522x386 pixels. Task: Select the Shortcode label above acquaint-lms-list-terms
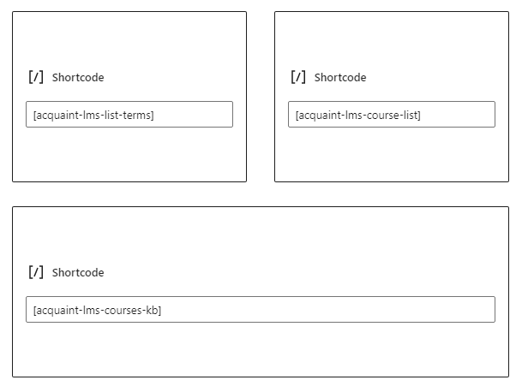click(x=78, y=78)
